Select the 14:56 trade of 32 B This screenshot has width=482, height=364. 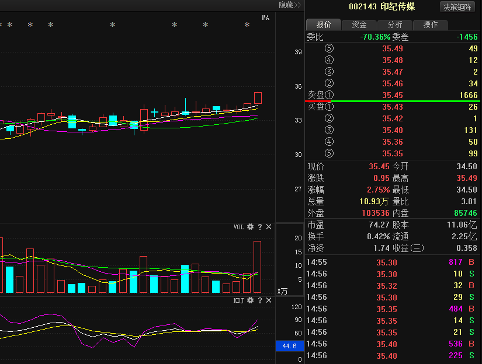click(x=390, y=286)
